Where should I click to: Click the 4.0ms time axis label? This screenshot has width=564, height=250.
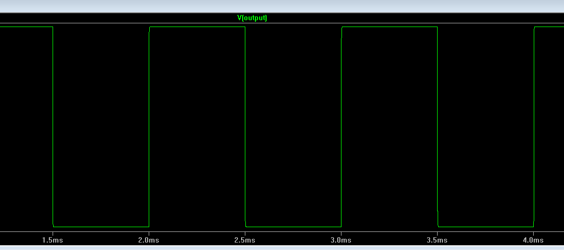tap(533, 240)
